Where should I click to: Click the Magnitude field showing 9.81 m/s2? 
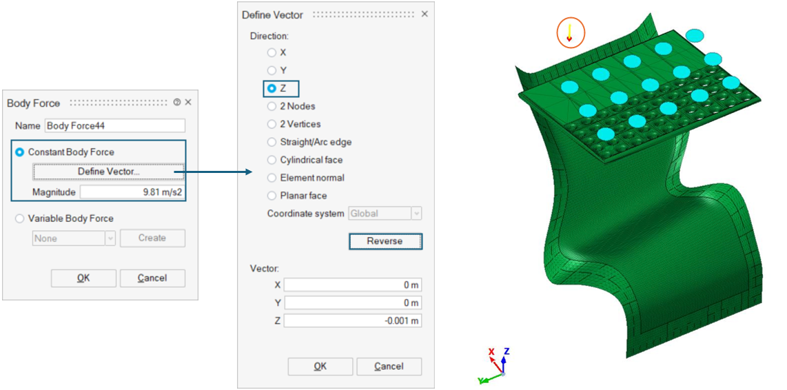point(132,192)
